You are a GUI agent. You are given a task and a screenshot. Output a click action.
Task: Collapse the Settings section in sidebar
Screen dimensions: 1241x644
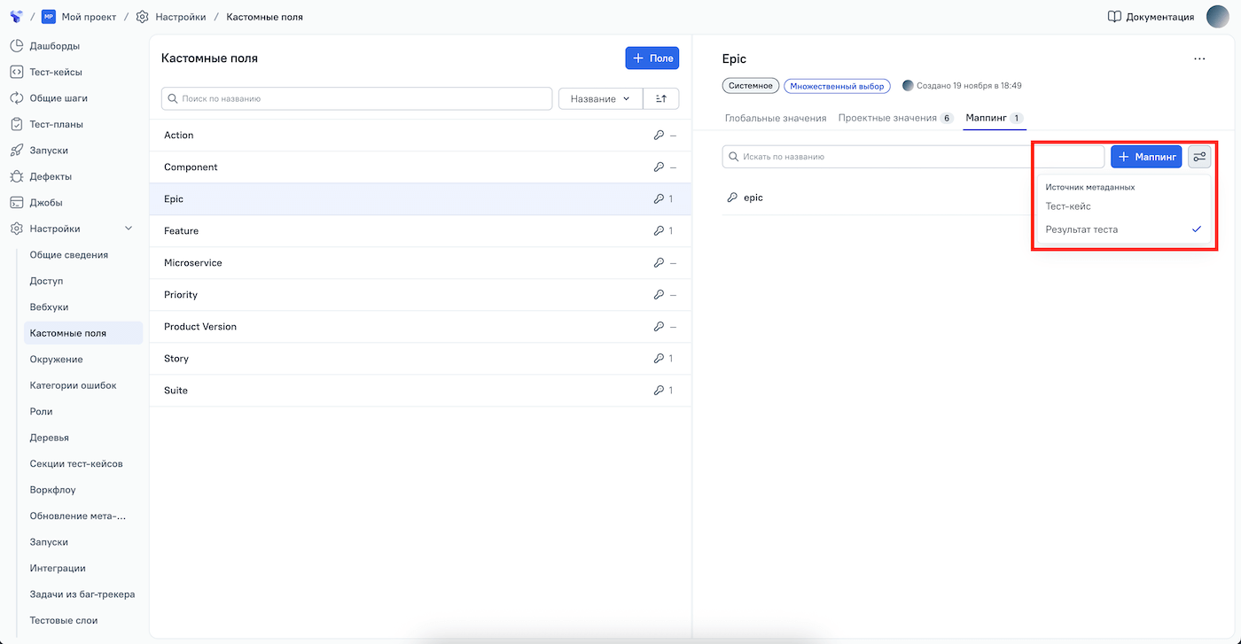point(129,229)
